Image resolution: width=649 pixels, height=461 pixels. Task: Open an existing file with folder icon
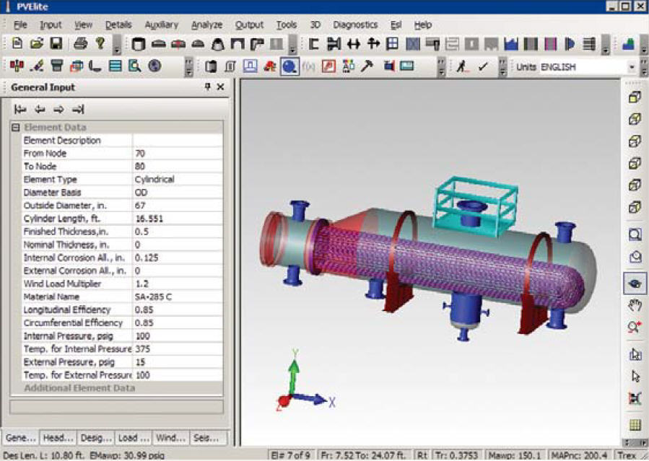coord(36,43)
